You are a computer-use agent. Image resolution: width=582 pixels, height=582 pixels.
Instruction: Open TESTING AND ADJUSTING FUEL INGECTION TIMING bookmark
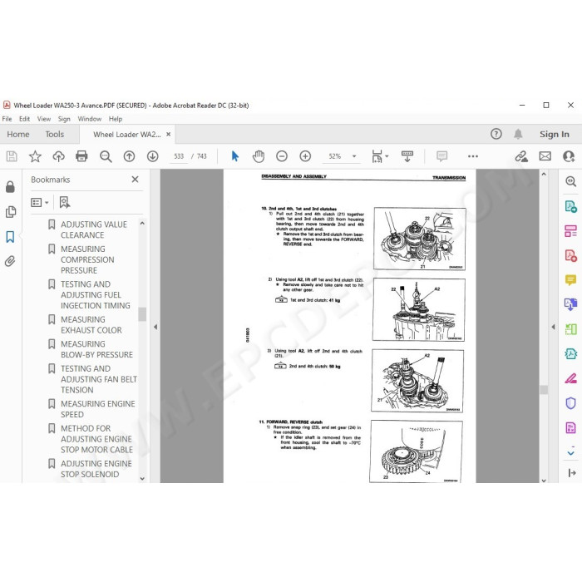point(96,294)
